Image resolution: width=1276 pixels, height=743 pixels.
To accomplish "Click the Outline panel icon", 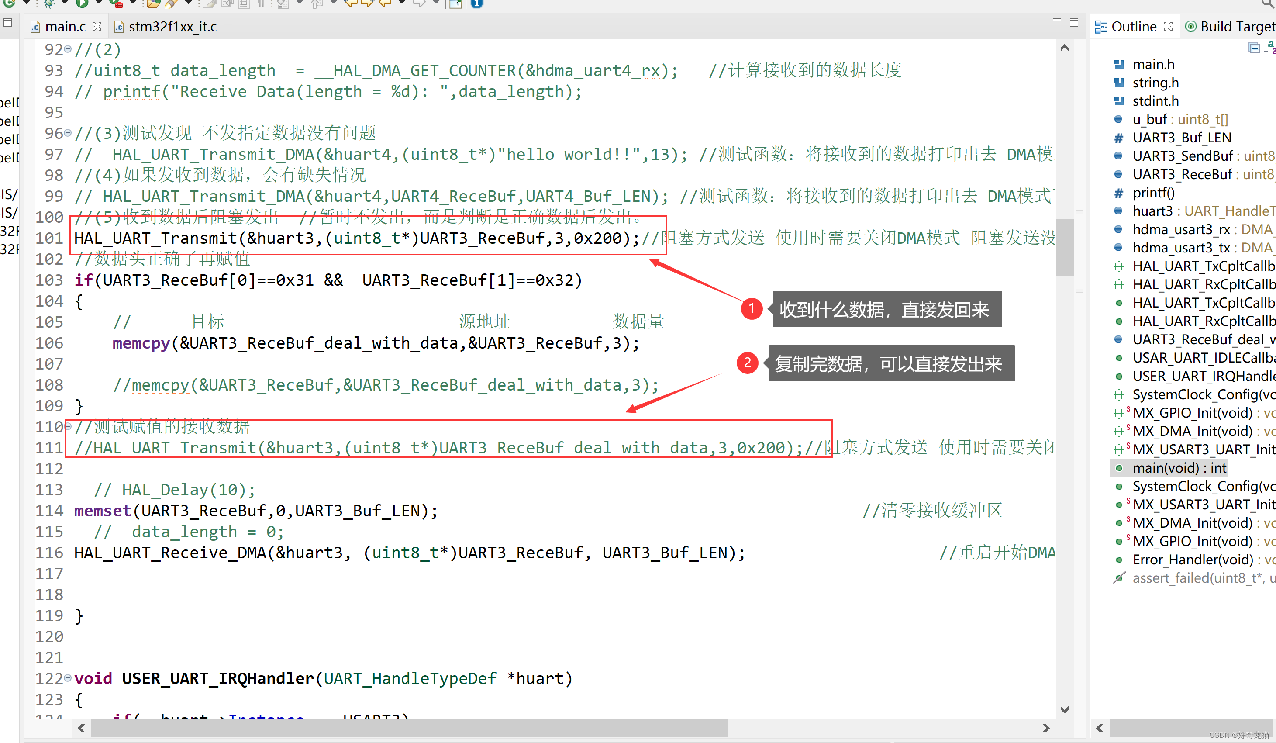I will pyautogui.click(x=1104, y=29).
